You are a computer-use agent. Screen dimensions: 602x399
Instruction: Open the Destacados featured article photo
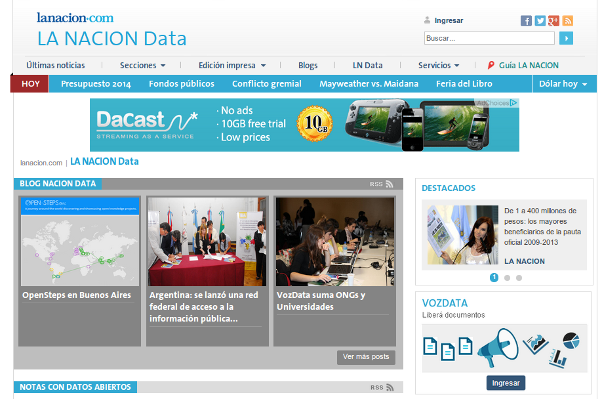[x=462, y=235]
